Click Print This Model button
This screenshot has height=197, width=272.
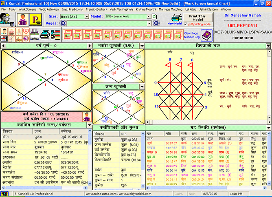point(197,18)
